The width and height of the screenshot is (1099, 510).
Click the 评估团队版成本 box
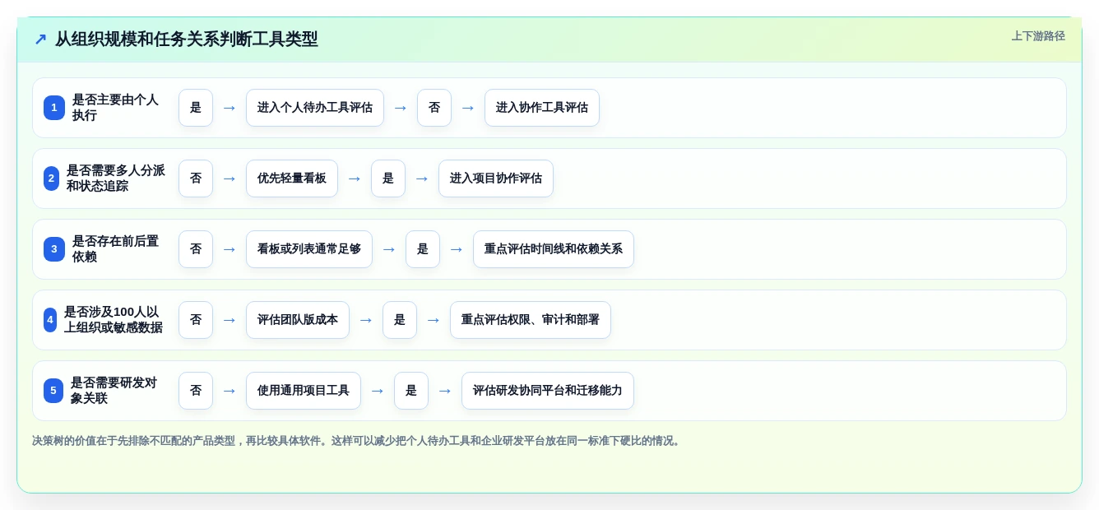[298, 320]
